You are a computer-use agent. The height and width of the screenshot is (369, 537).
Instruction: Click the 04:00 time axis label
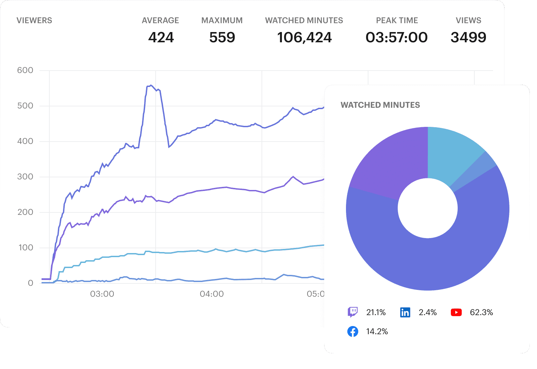coord(212,294)
